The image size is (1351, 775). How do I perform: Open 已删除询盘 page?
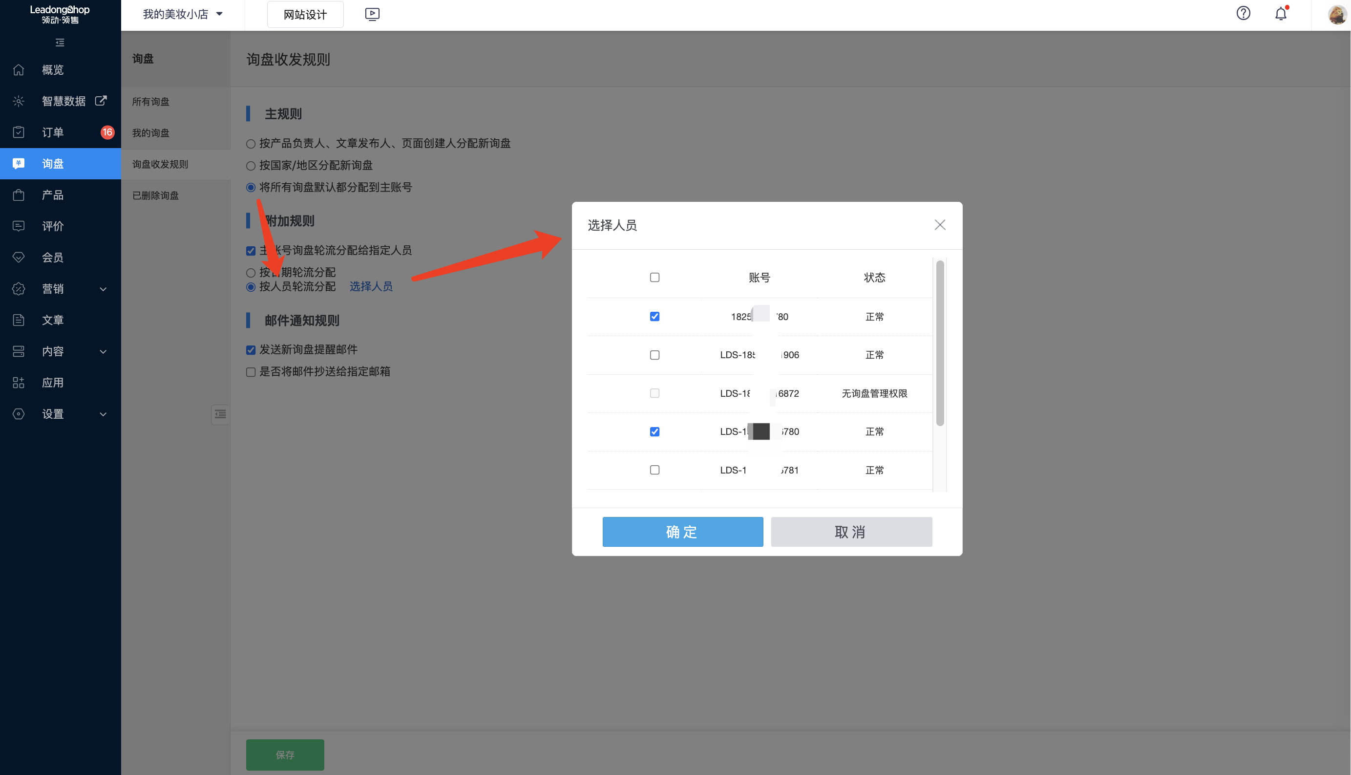tap(154, 195)
